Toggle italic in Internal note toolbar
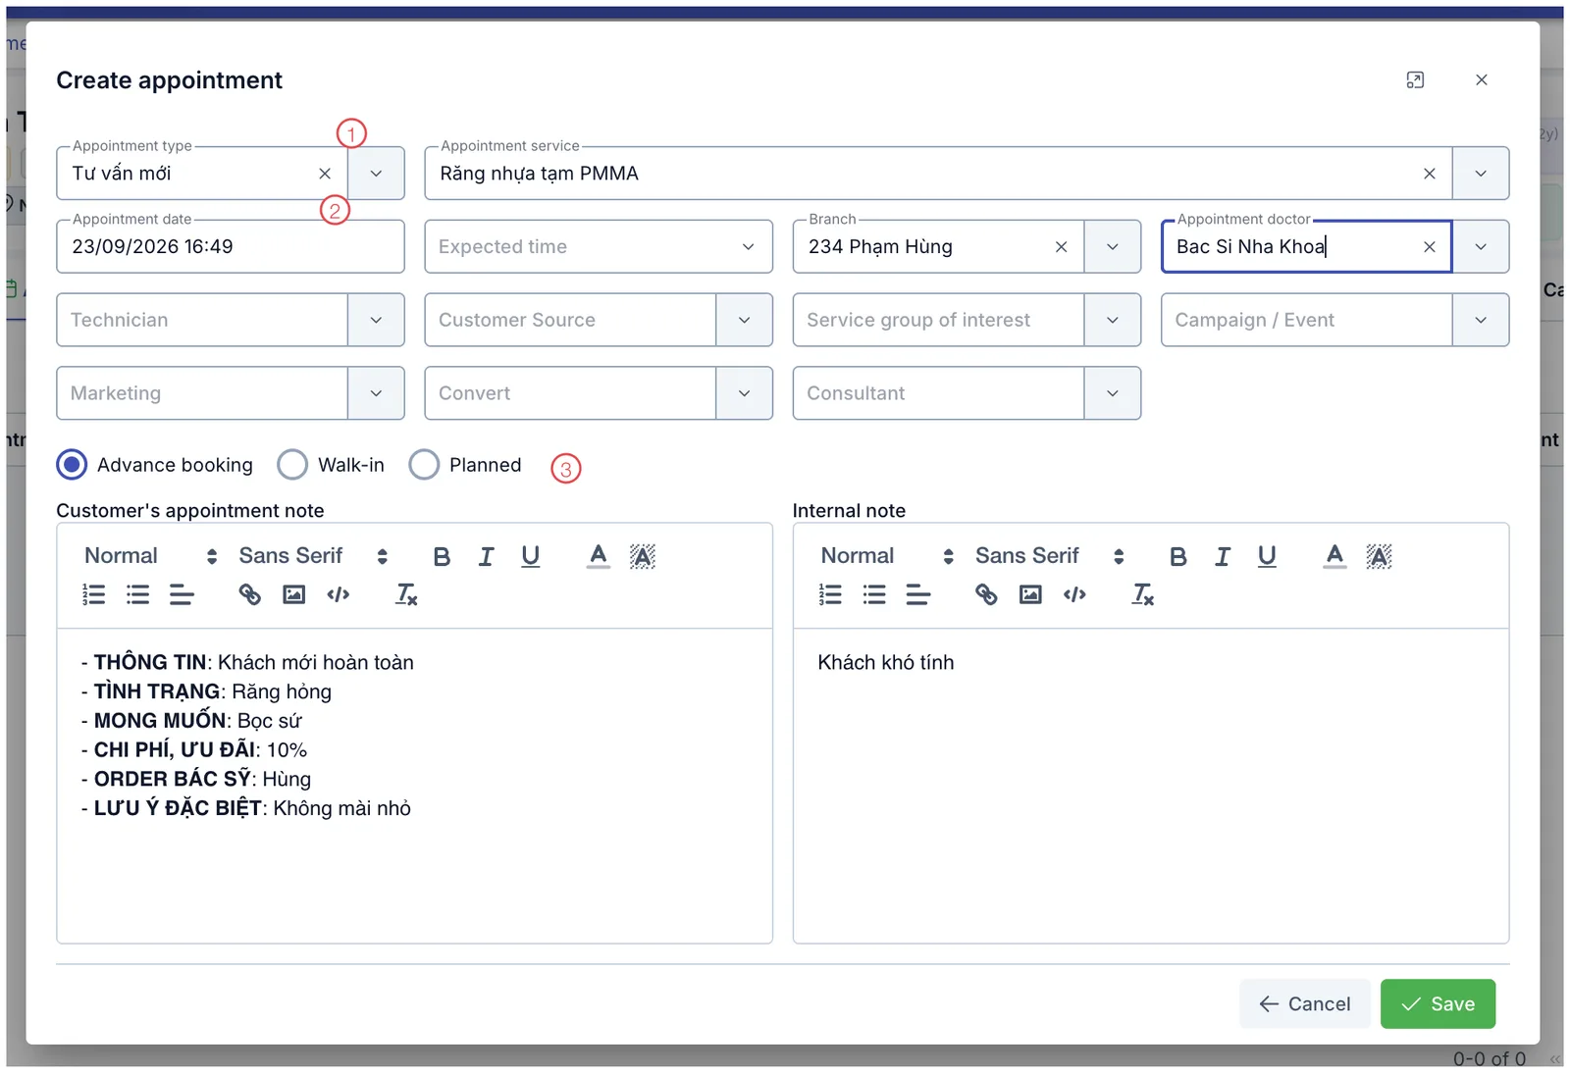1570x1073 pixels. click(1223, 557)
